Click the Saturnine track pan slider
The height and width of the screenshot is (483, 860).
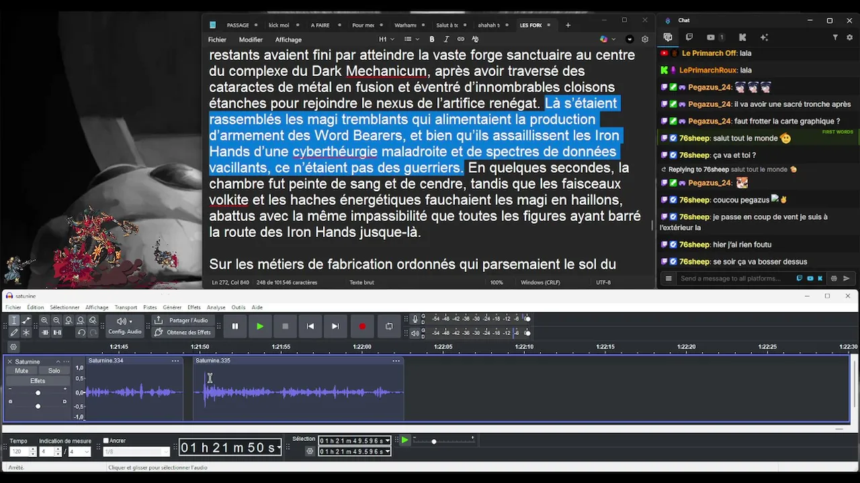[x=38, y=406]
